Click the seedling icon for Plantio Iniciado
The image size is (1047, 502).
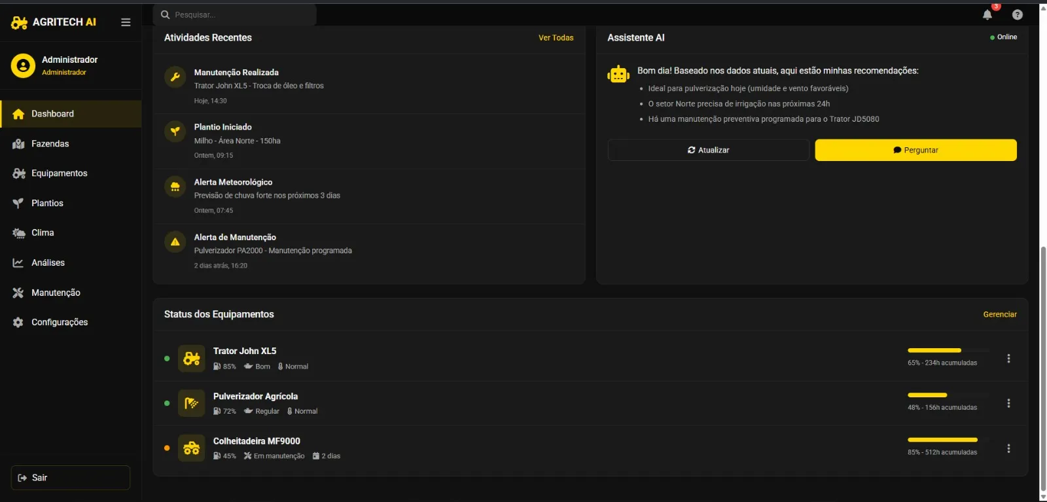coord(175,132)
